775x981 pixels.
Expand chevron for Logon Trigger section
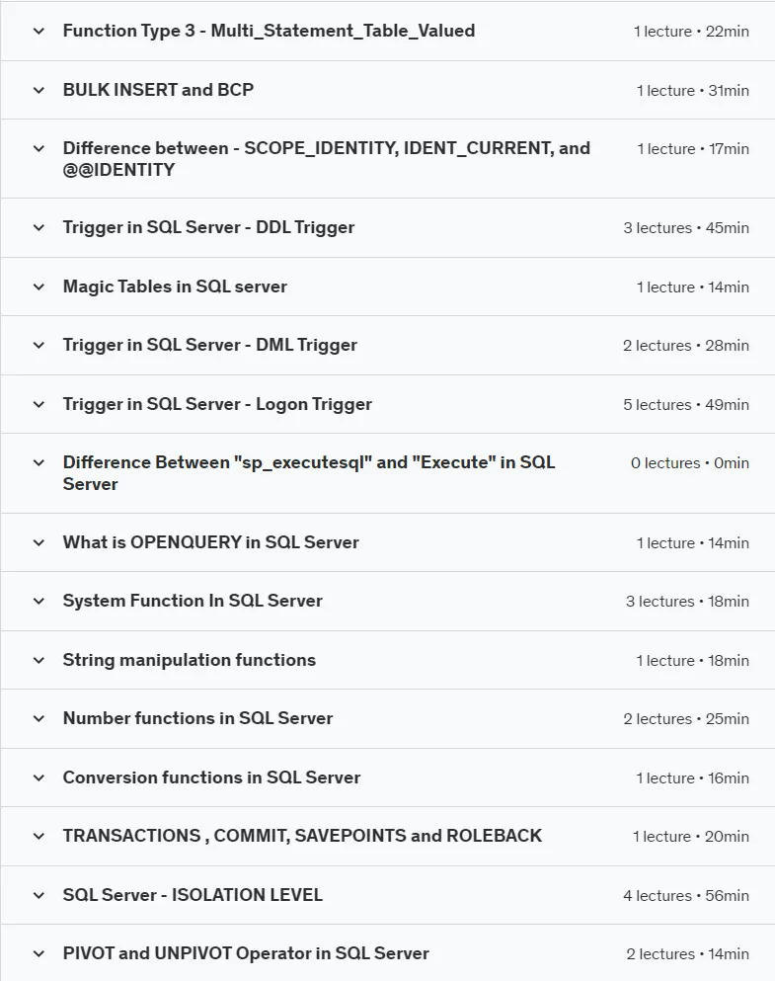pos(39,405)
